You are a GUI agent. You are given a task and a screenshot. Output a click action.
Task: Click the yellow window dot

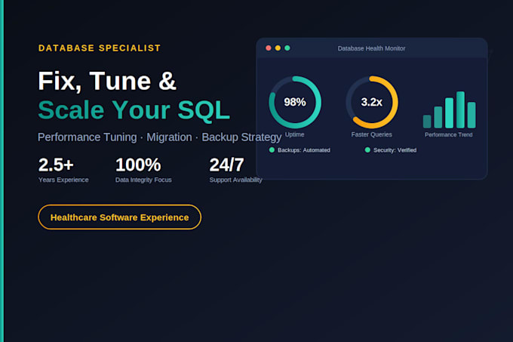(278, 48)
